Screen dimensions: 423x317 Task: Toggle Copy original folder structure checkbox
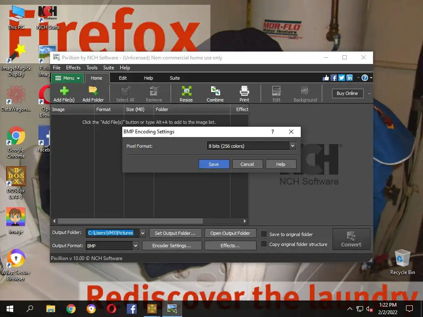pos(264,244)
